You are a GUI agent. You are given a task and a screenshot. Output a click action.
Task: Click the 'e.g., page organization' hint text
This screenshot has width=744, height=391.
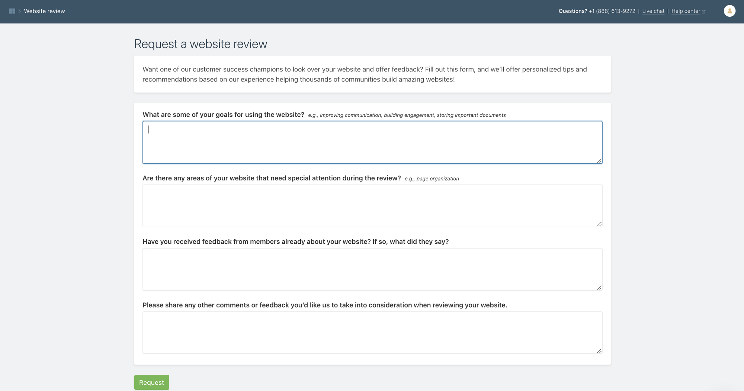click(x=432, y=179)
